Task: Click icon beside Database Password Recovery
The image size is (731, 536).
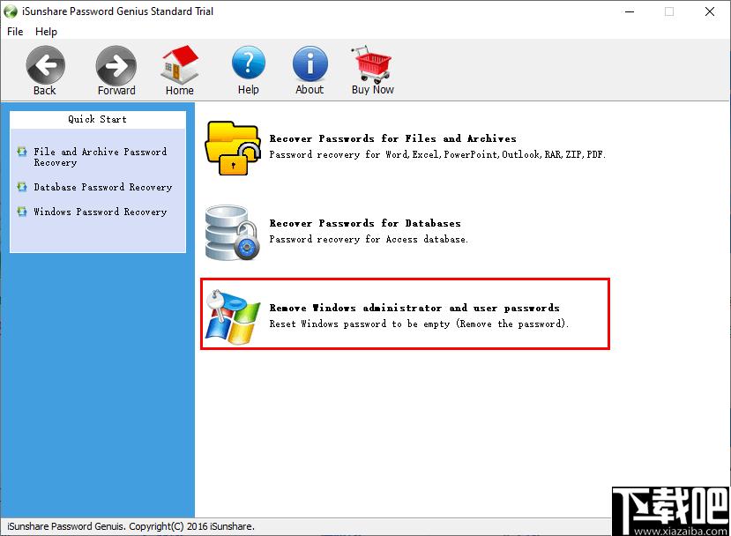Action: tap(22, 187)
